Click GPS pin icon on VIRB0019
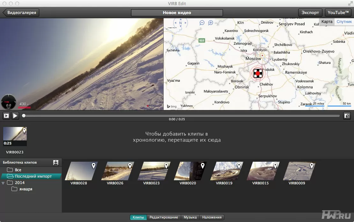The height and width of the screenshot is (222, 354). 239,166
